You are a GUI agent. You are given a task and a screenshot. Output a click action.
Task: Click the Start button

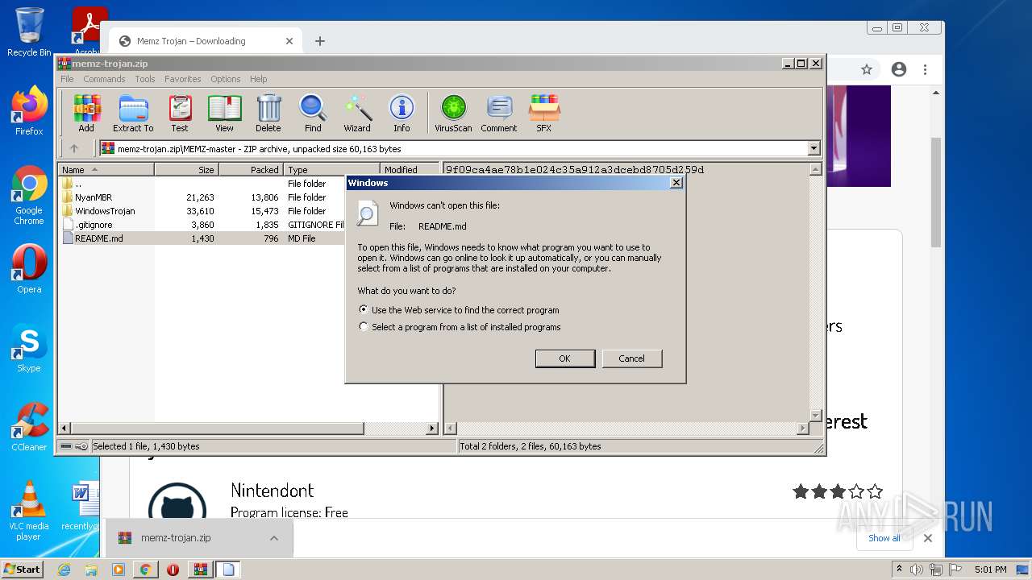tap(23, 570)
